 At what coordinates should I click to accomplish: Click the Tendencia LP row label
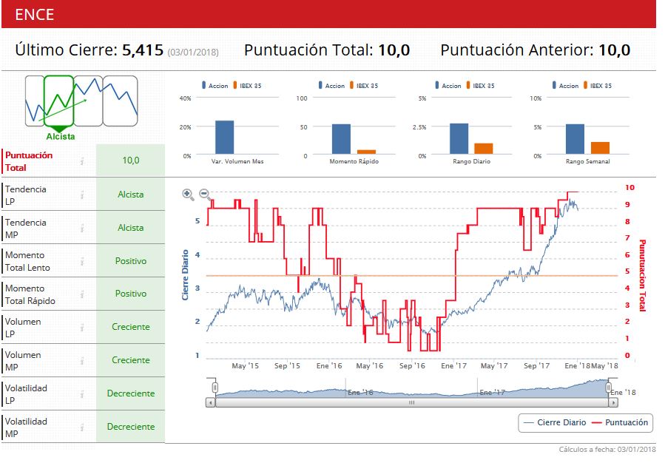coord(25,195)
